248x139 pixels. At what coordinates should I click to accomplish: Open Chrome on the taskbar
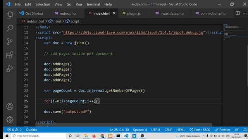(x=102, y=136)
